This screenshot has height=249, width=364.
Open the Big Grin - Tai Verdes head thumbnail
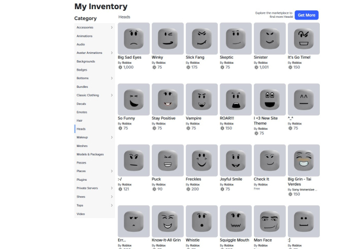tap(304, 160)
